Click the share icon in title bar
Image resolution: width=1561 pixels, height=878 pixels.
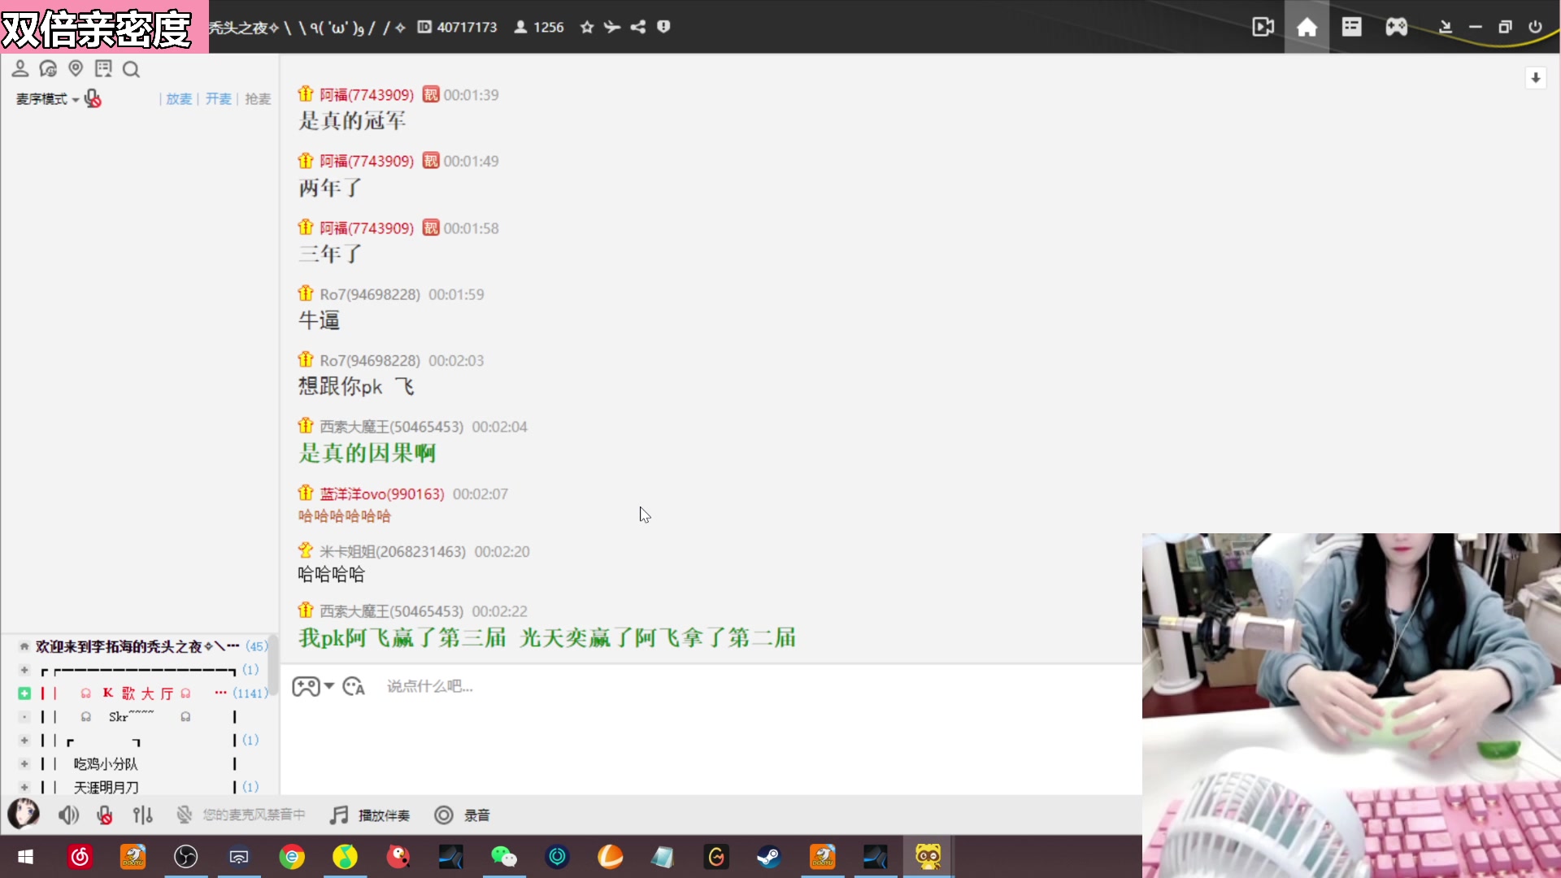(638, 27)
